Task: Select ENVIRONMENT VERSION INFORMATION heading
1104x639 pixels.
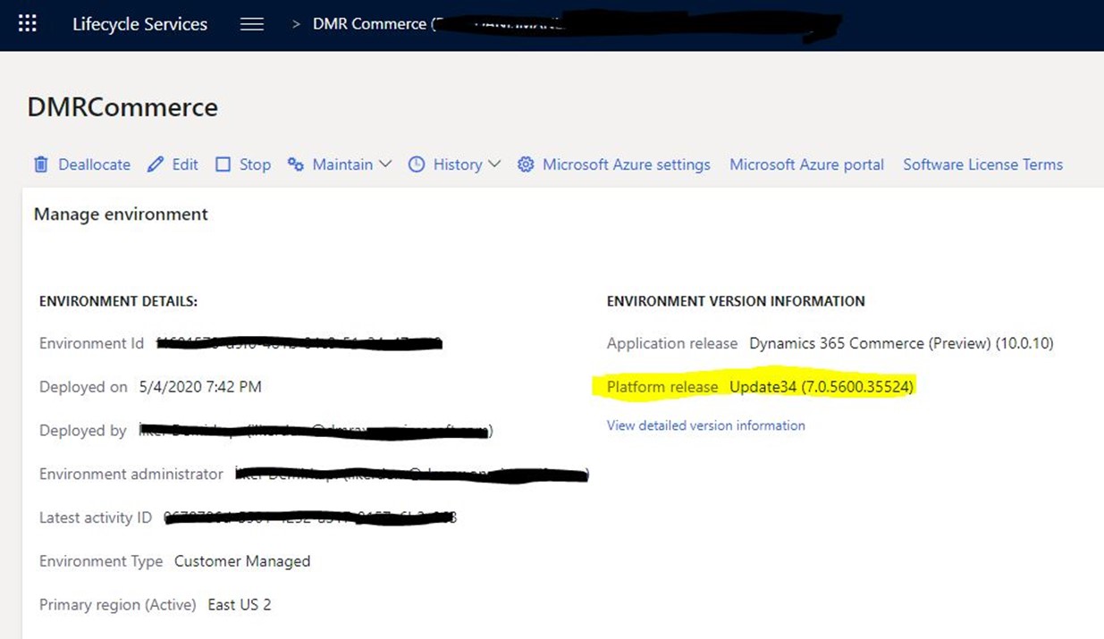Action: pos(736,301)
